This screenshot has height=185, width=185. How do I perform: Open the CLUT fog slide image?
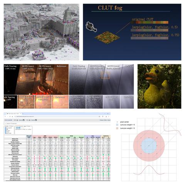point(132,32)
